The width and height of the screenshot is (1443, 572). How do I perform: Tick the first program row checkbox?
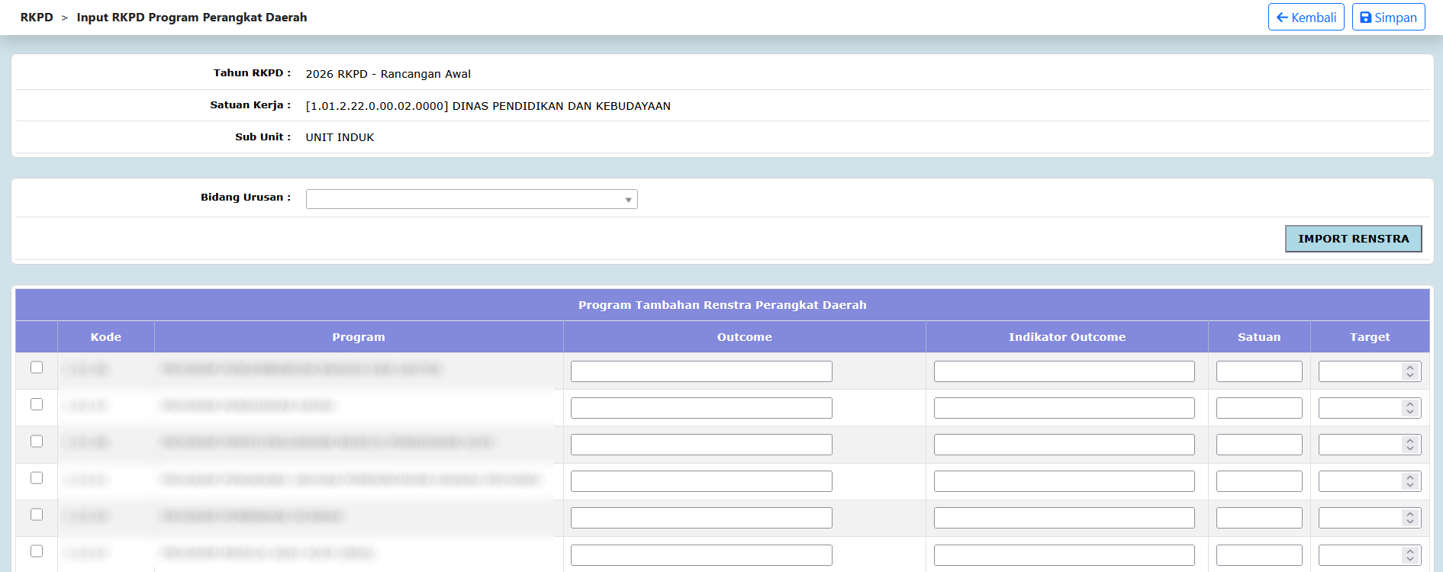(37, 368)
